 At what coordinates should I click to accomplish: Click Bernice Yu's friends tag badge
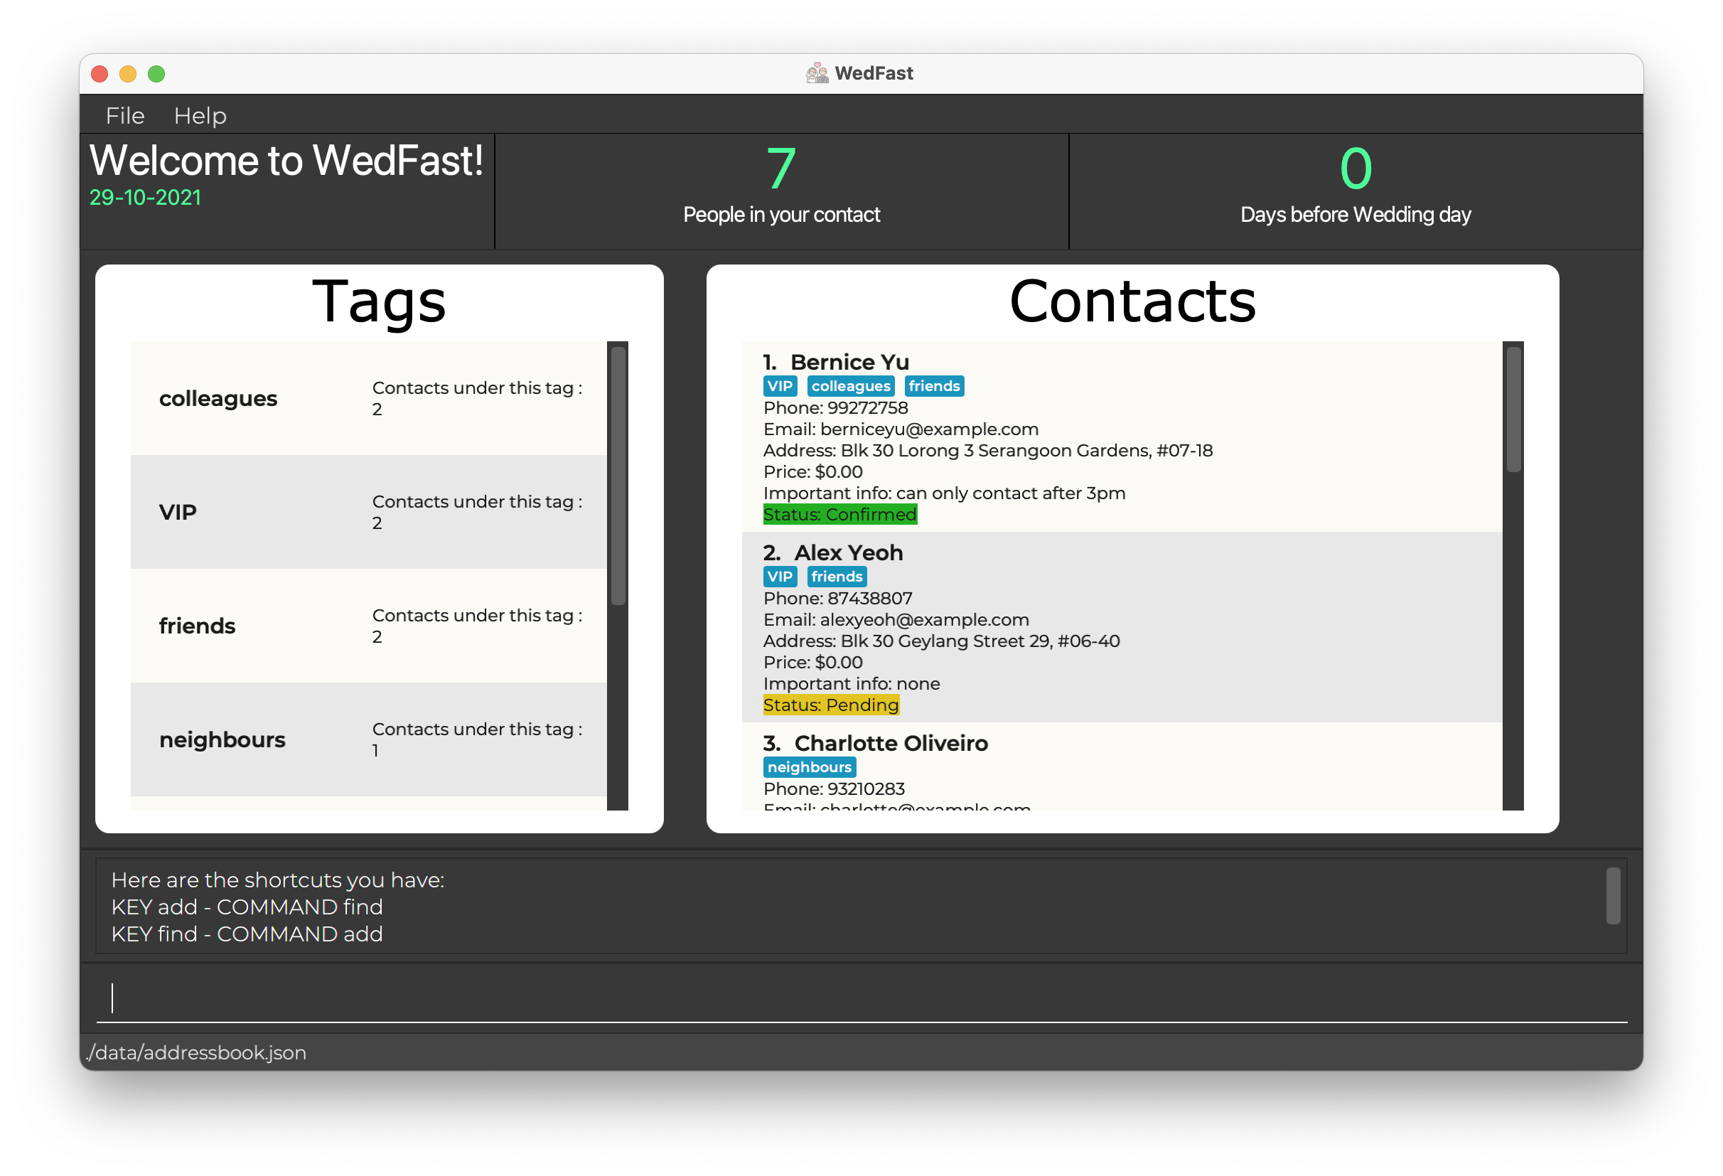tap(933, 385)
